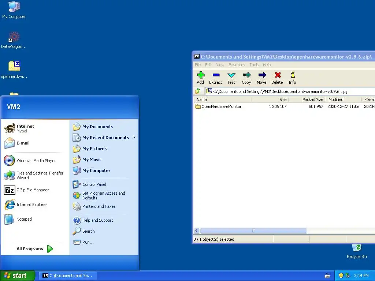The image size is (375, 281).
Task: Click the Move toolbar icon
Action: click(x=261, y=78)
